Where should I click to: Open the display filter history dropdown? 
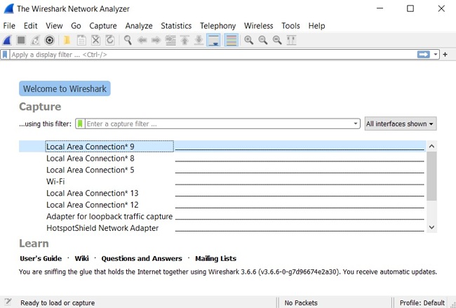click(436, 55)
